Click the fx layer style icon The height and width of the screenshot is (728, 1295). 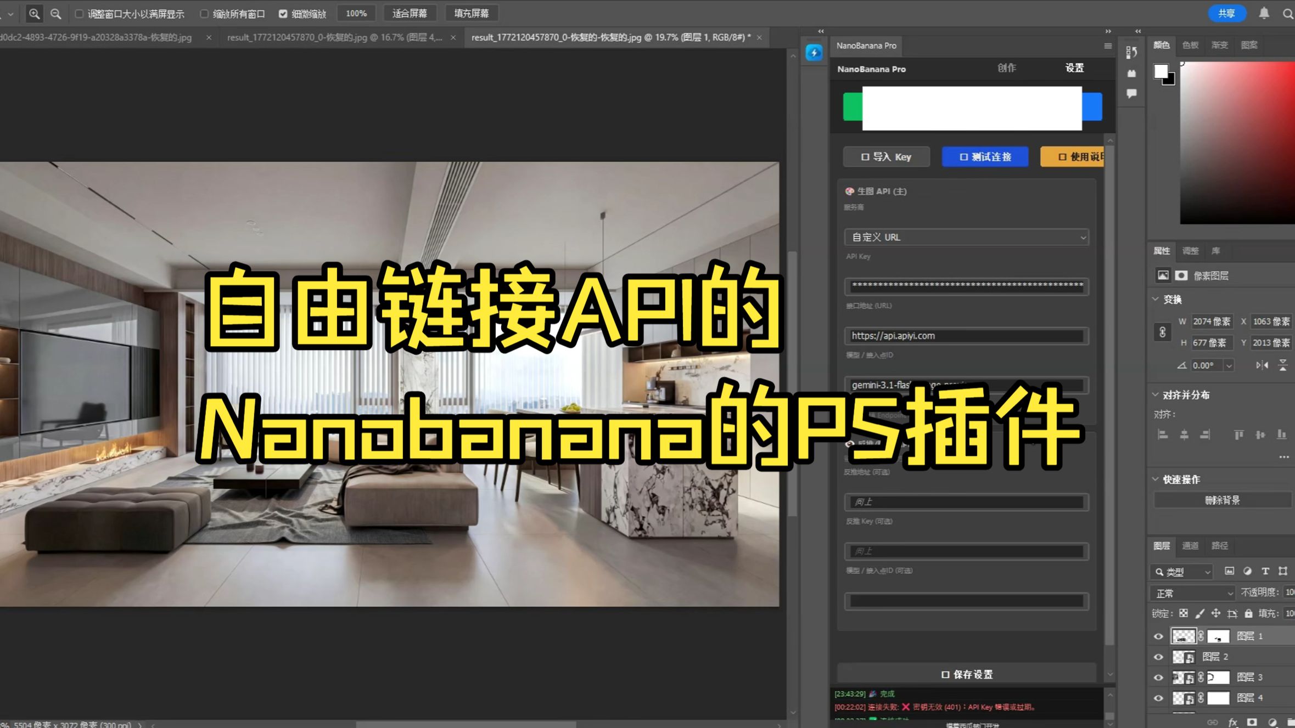(1232, 723)
